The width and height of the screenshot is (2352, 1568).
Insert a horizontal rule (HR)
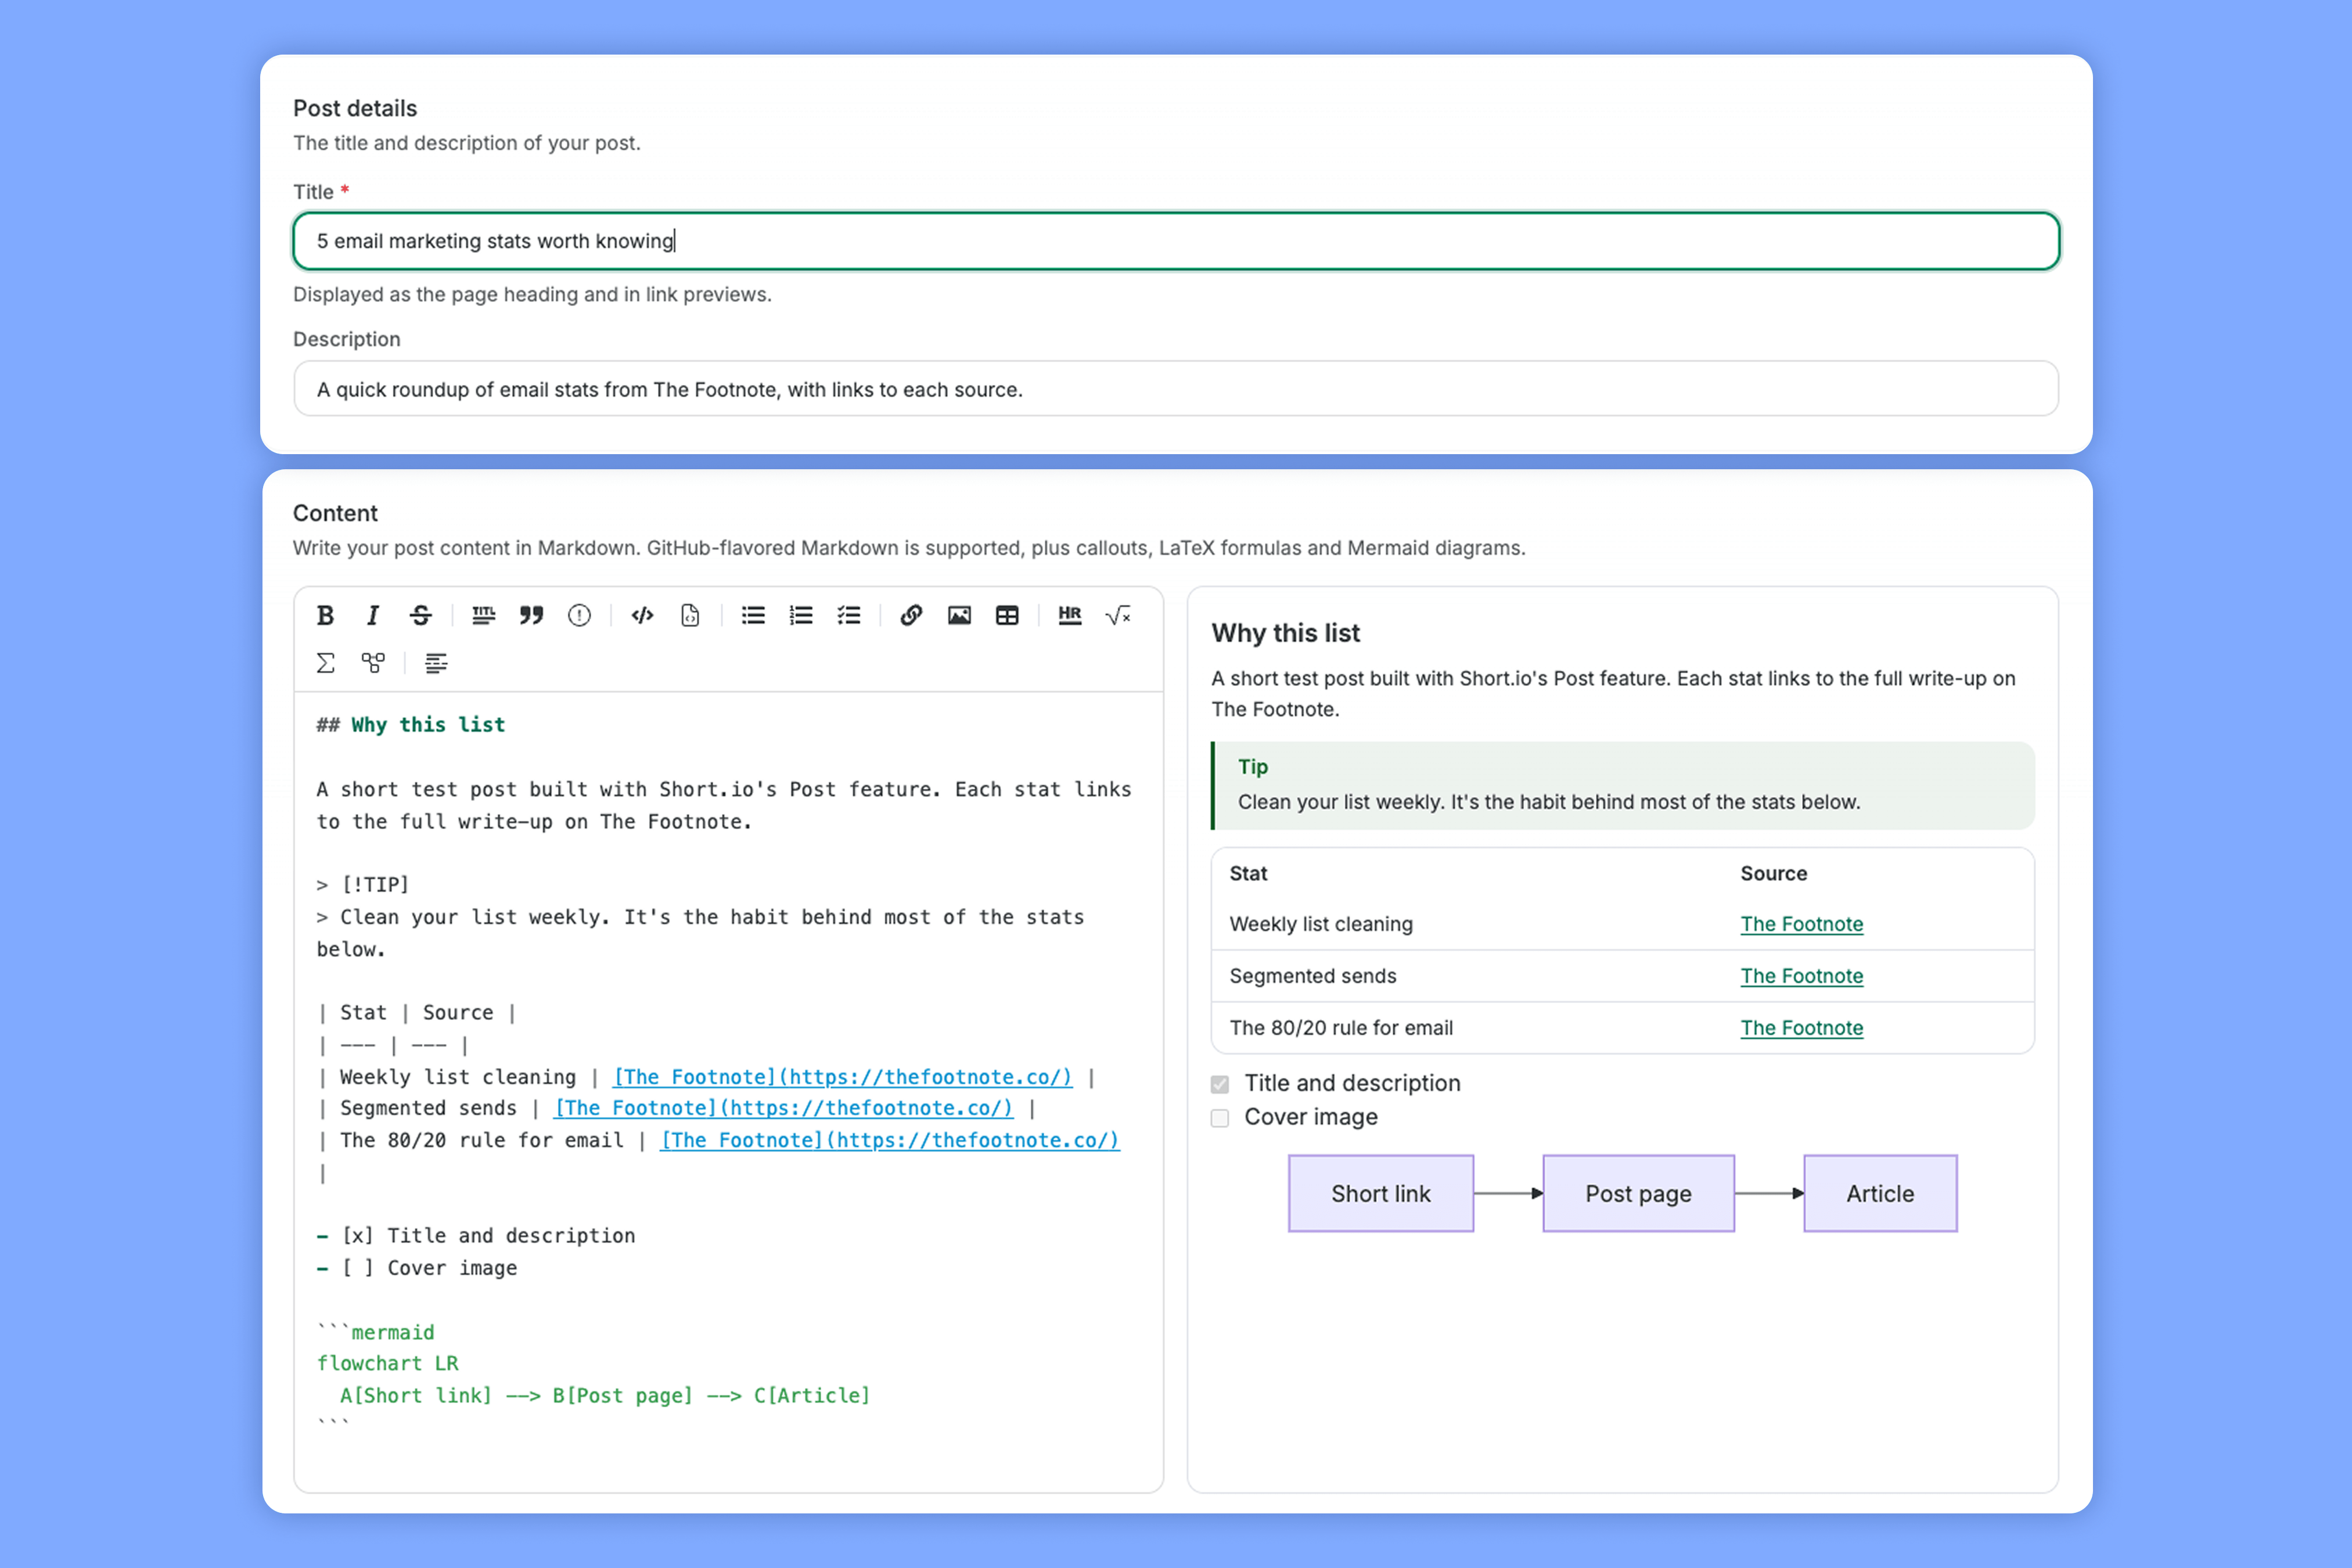pos(1070,615)
